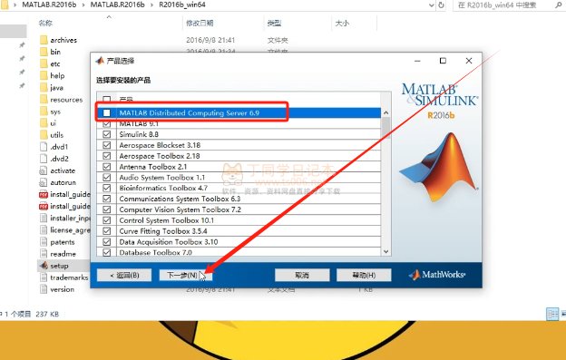Image resolution: width=566 pixels, height=360 pixels.
Task: Uncheck Simulink 8.8 product
Action: coord(106,134)
